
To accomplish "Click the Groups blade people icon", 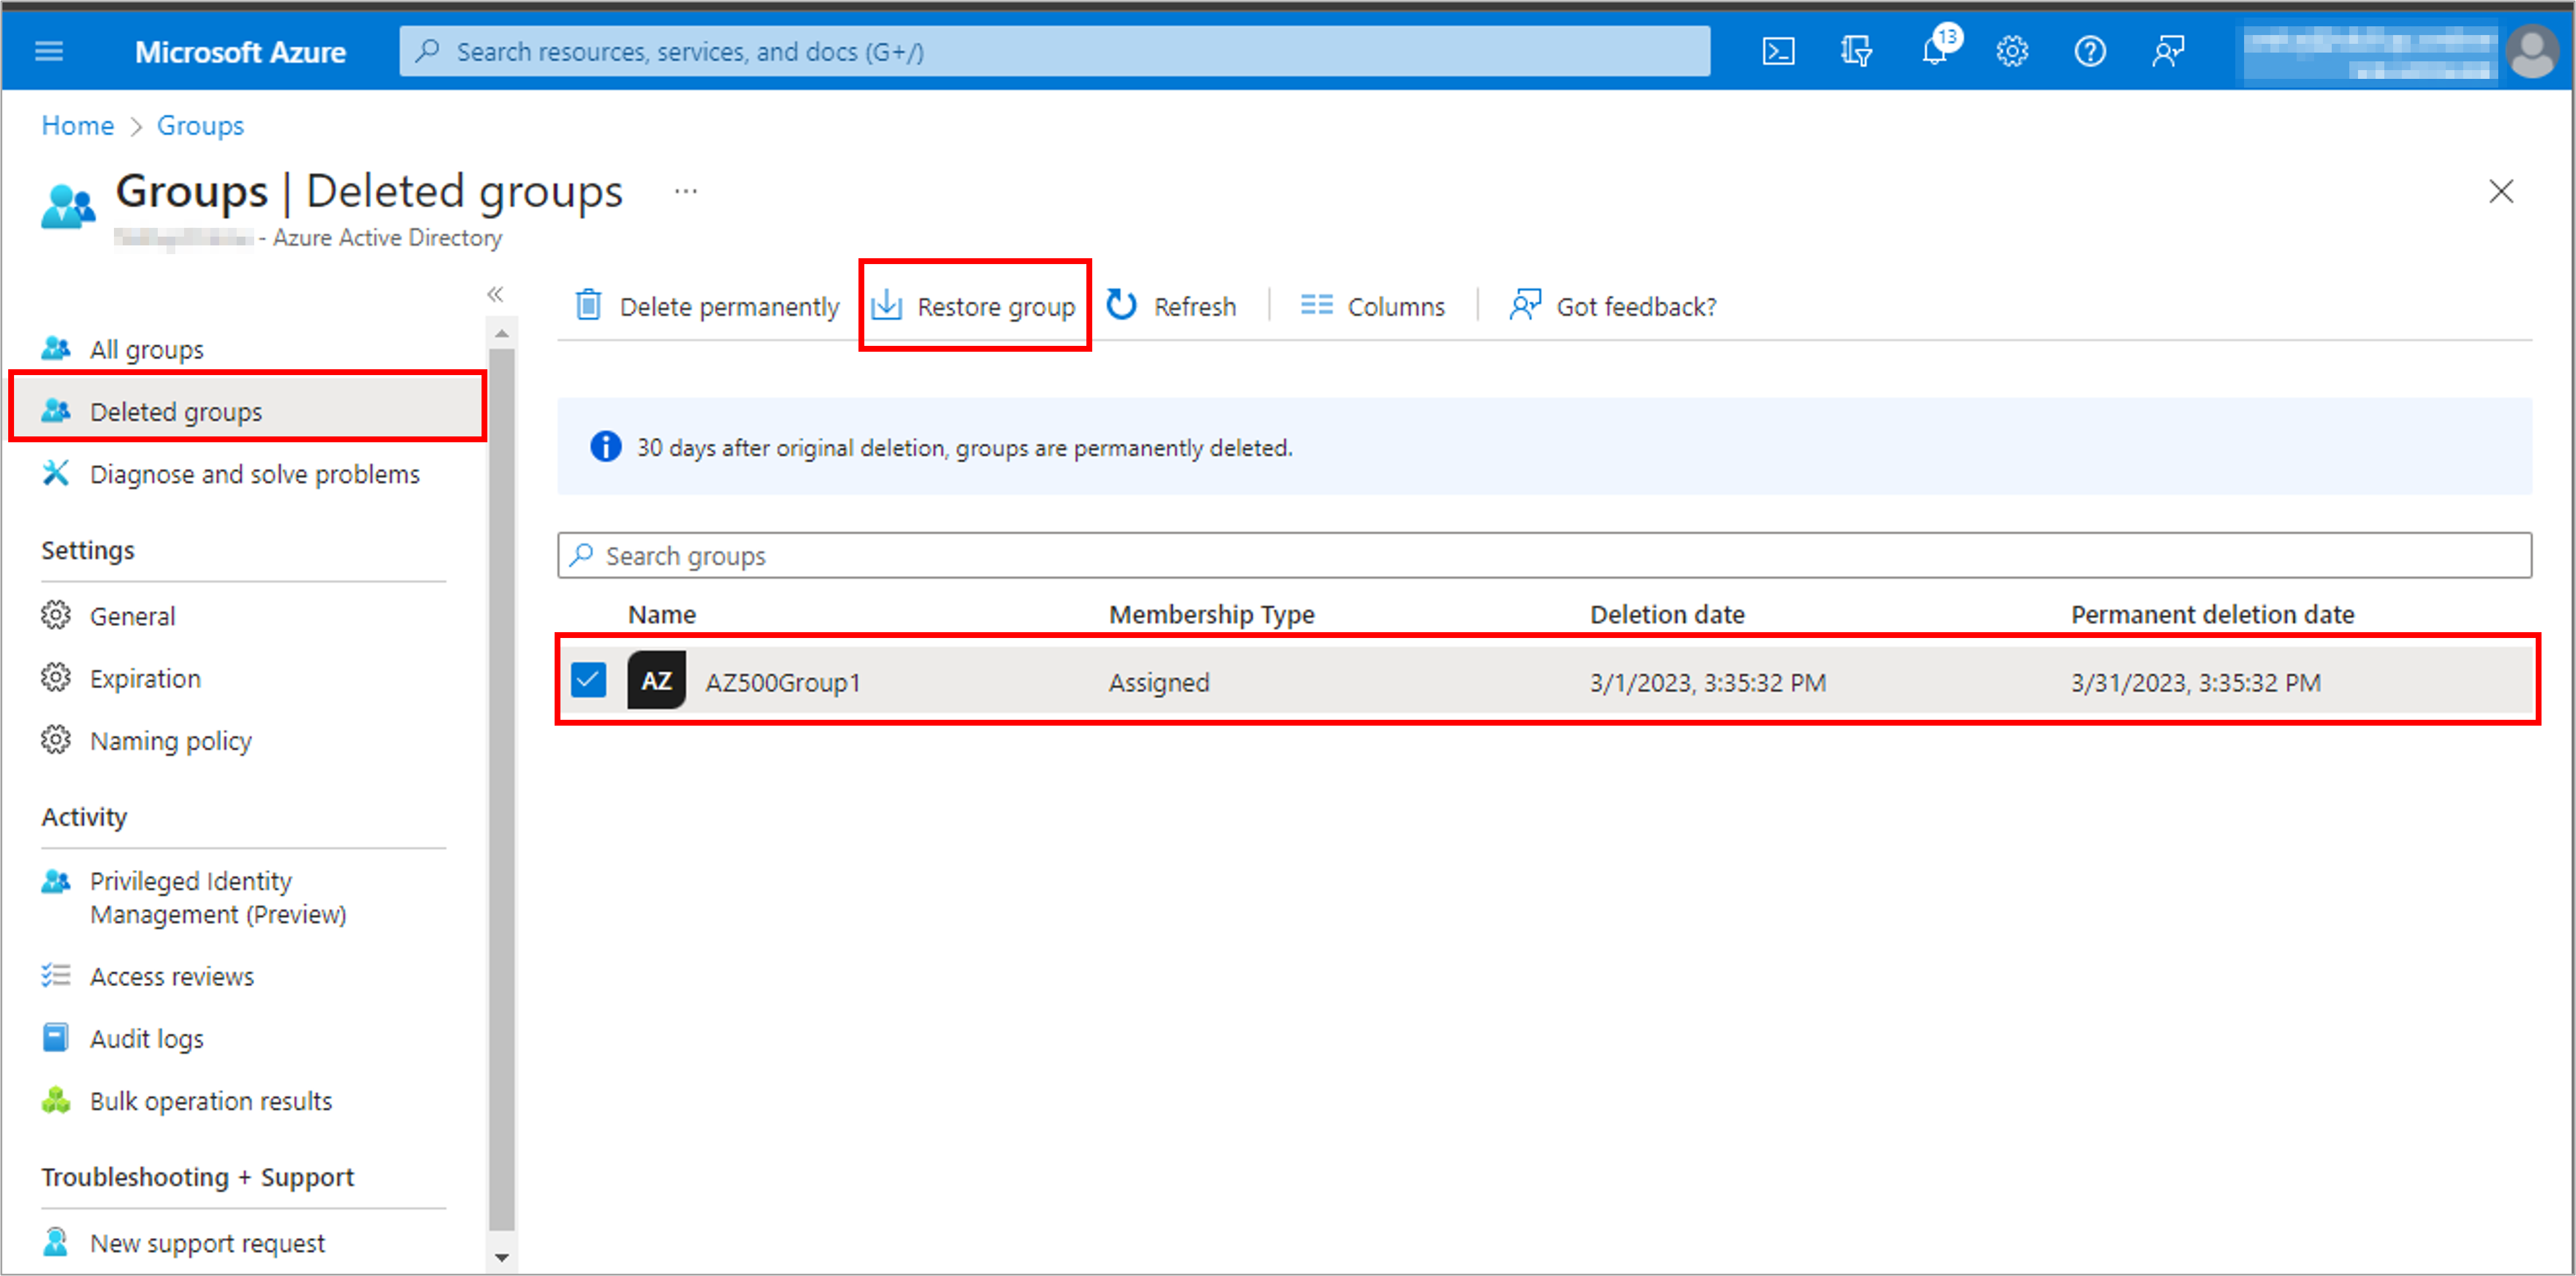I will pyautogui.click(x=68, y=206).
